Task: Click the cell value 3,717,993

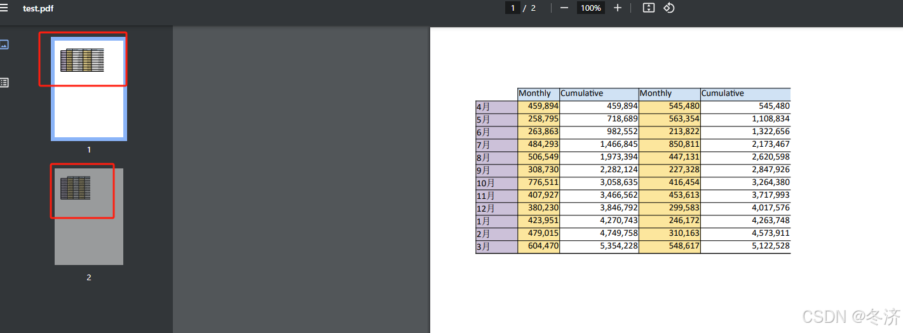Action: click(x=770, y=195)
